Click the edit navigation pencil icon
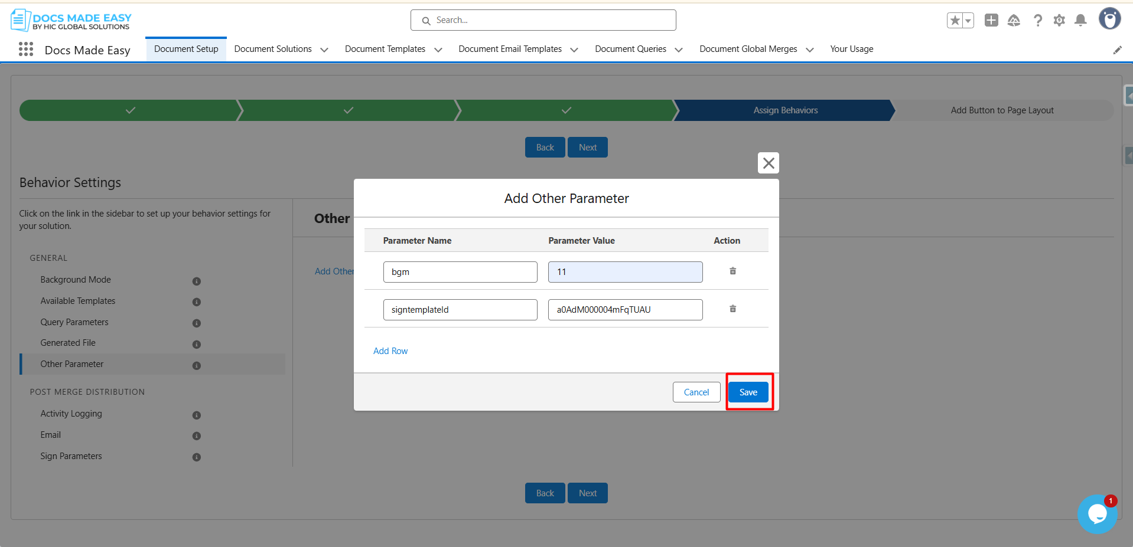This screenshot has height=547, width=1133. point(1118,50)
